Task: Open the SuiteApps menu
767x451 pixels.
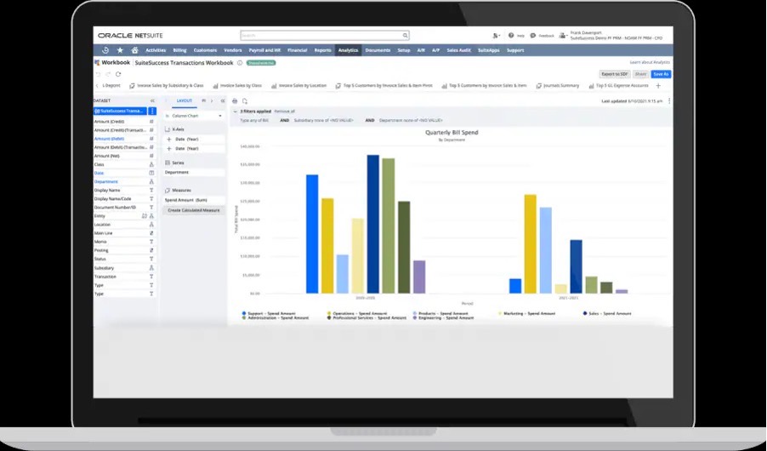Action: (488, 50)
